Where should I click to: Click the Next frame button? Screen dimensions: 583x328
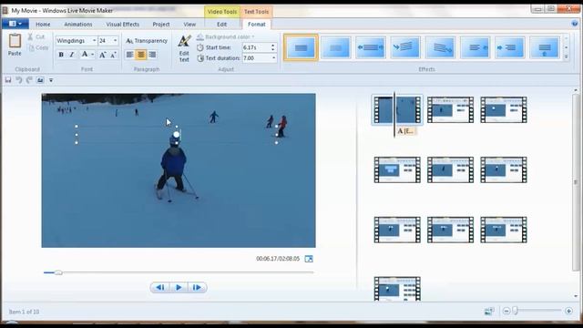coord(197,288)
